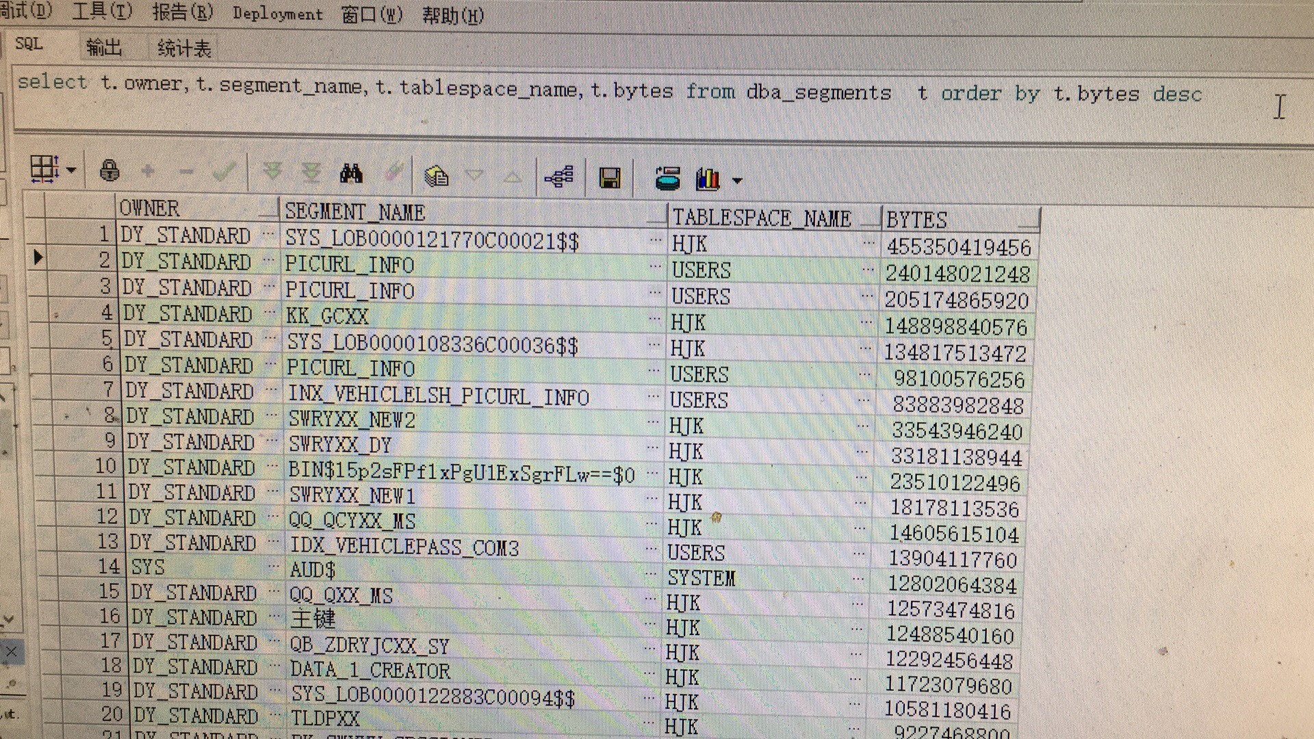The width and height of the screenshot is (1314, 739).
Task: Click the fetch next page arrows icon
Action: click(x=272, y=171)
